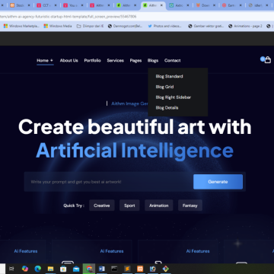The image size is (274, 274).
Task: Choose Blog Standard from the dropdown
Action: click(169, 76)
